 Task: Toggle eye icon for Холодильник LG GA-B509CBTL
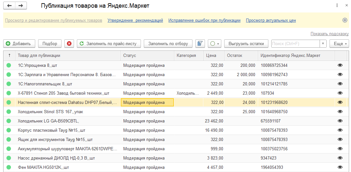click(x=340, y=121)
